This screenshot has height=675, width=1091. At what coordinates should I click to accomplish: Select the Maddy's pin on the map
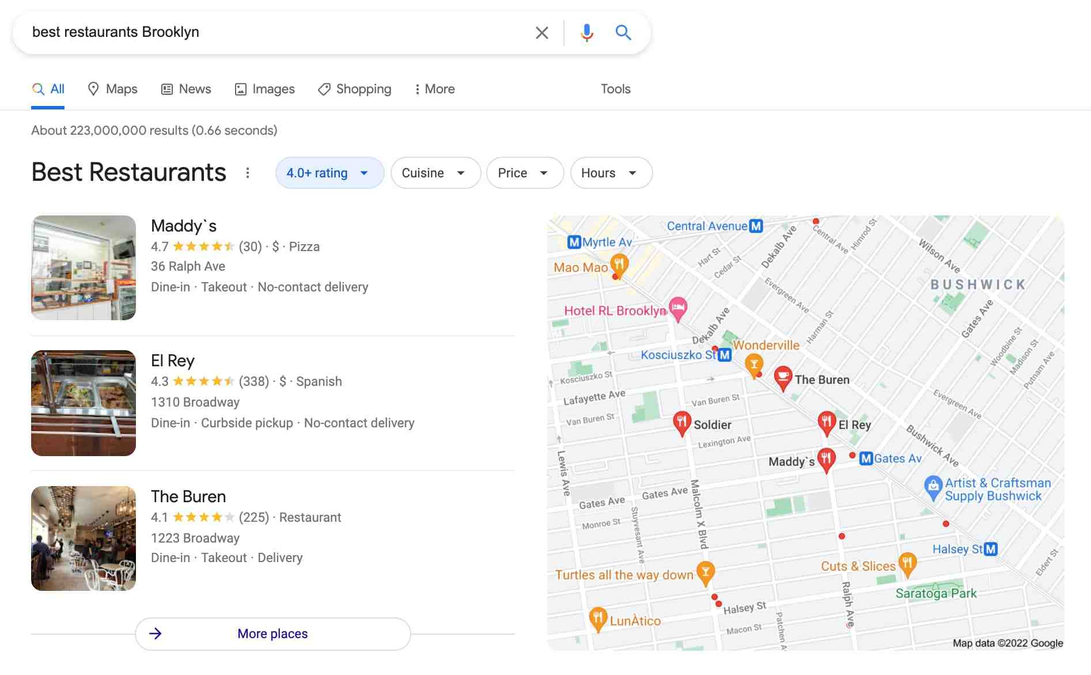(827, 458)
